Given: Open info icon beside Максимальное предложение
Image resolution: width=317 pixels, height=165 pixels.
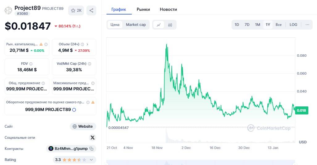Looking at the screenshot, I should click(93, 83).
